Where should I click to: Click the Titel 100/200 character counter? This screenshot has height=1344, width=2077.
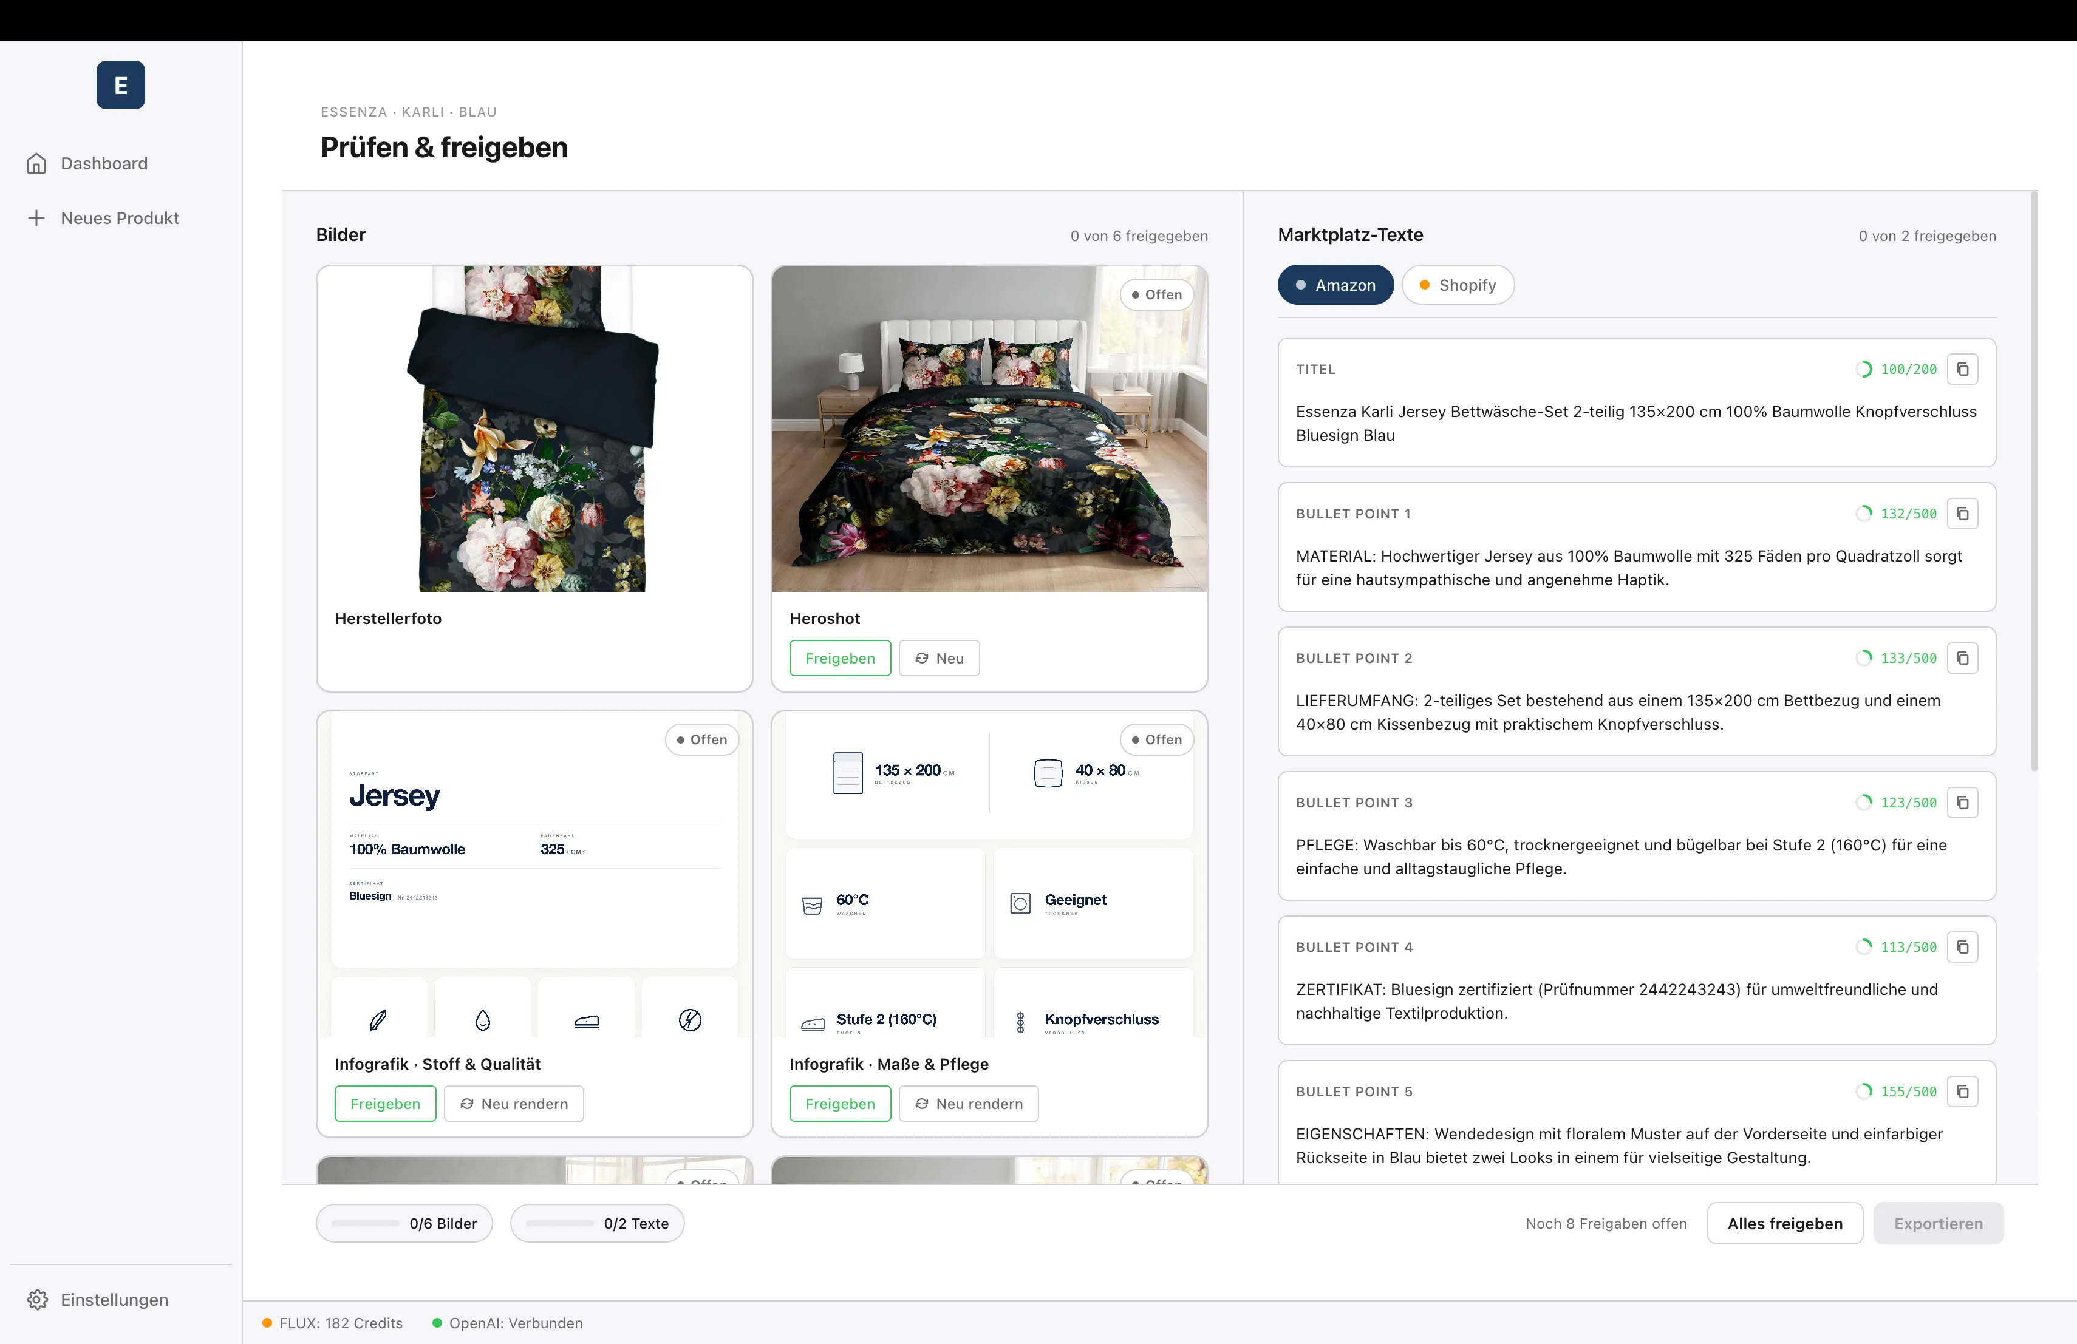(x=1897, y=369)
